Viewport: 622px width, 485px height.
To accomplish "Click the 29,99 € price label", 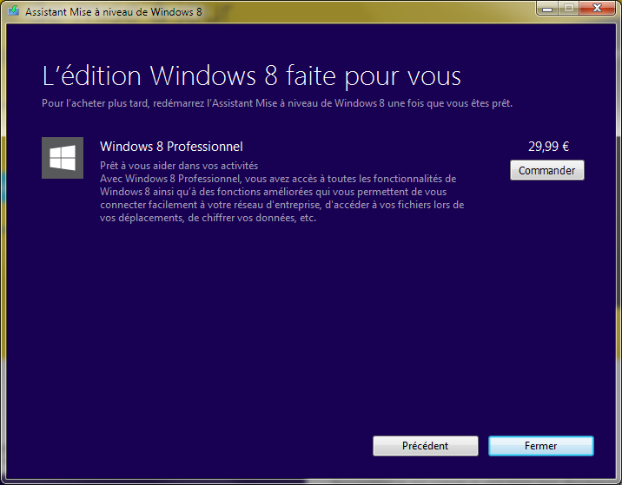I will (x=548, y=147).
